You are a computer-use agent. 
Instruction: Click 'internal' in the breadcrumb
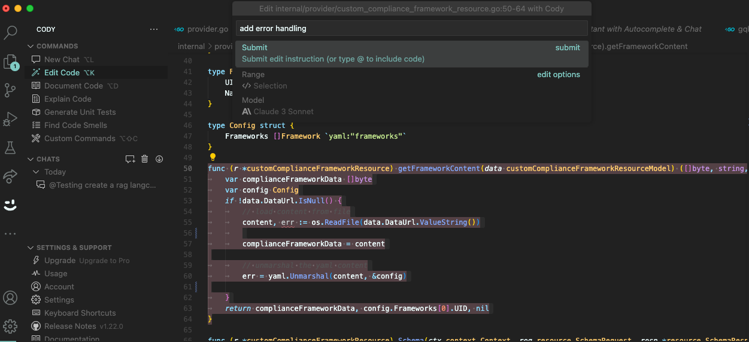[x=191, y=46]
